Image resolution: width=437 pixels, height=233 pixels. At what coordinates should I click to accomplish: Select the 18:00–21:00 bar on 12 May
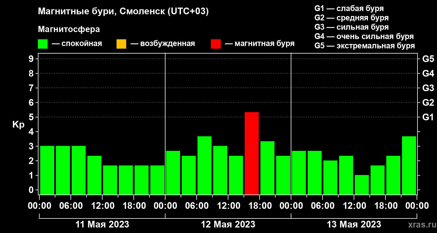pos(267,168)
